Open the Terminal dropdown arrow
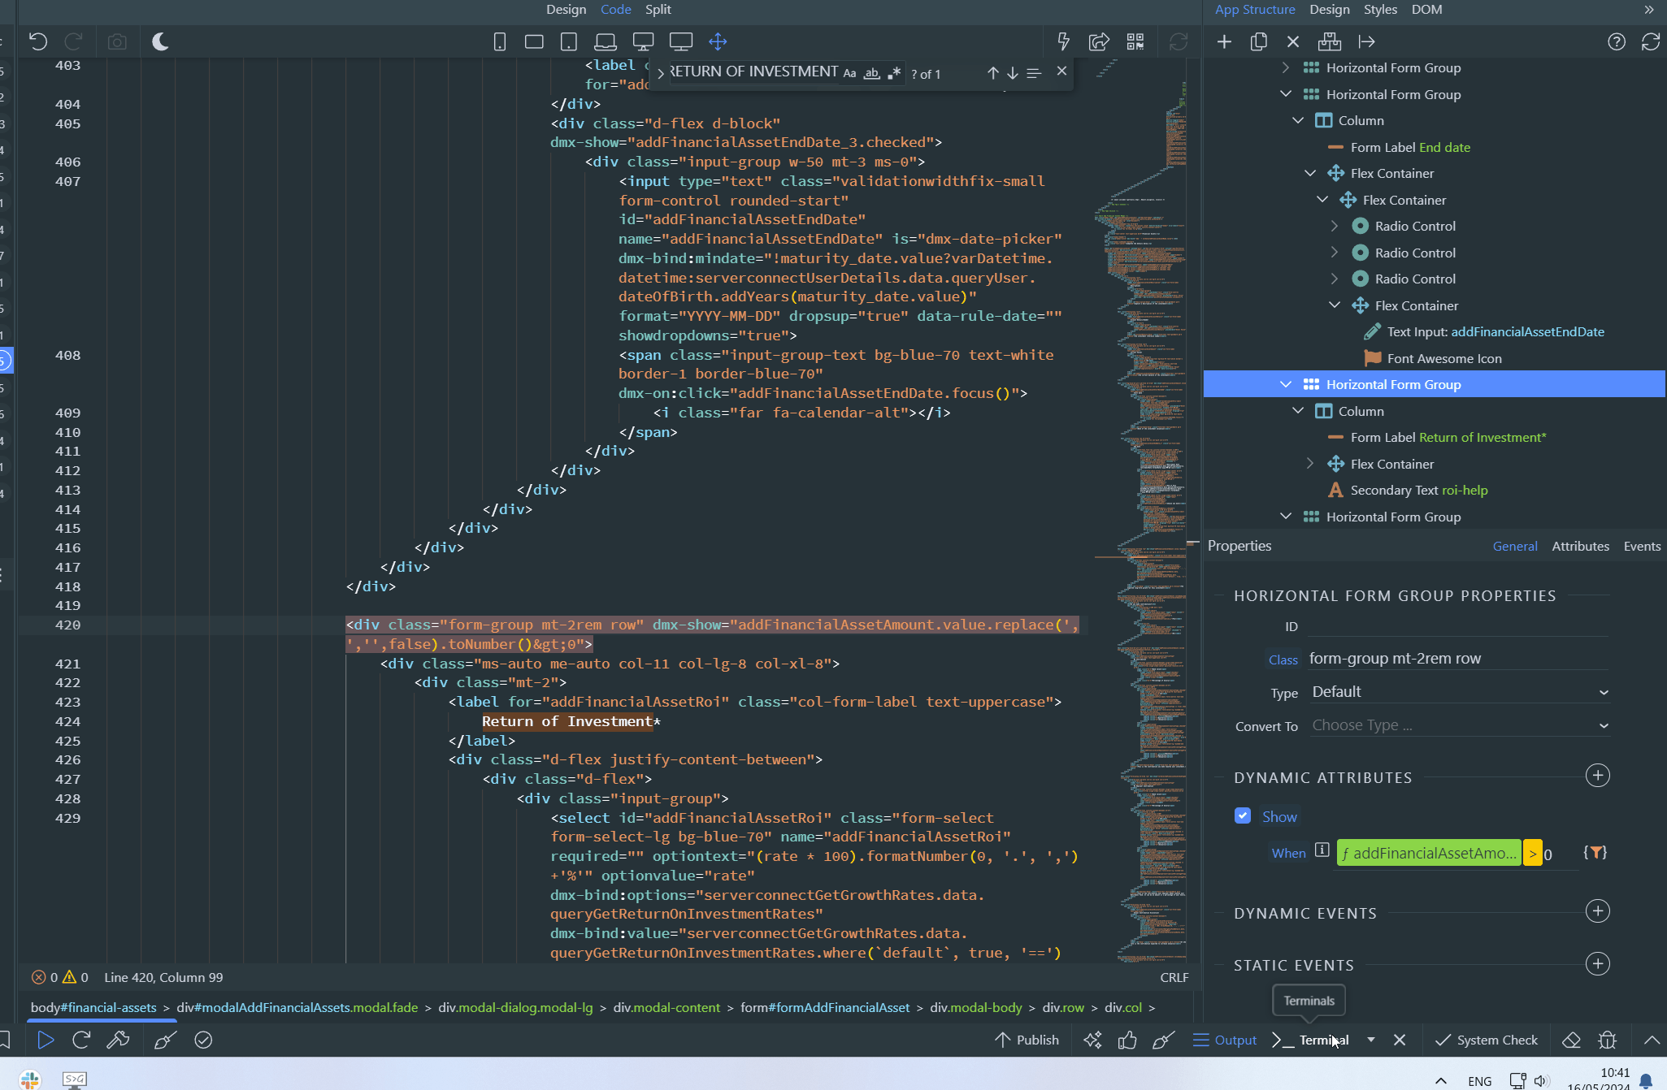Viewport: 1667px width, 1090px height. 1371,1040
